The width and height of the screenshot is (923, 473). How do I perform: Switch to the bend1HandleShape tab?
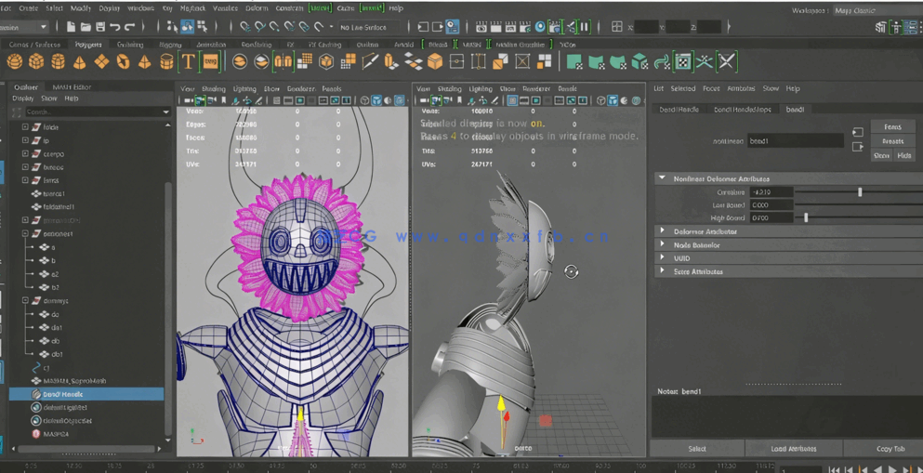coord(742,110)
